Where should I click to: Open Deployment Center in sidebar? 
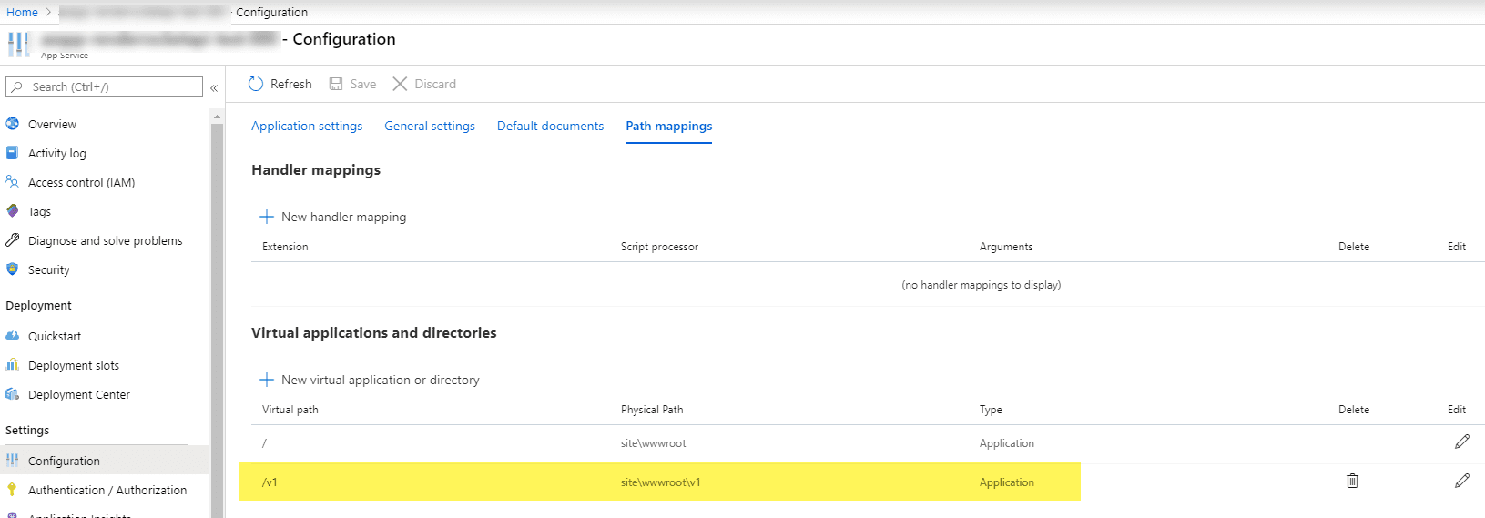[78, 395]
